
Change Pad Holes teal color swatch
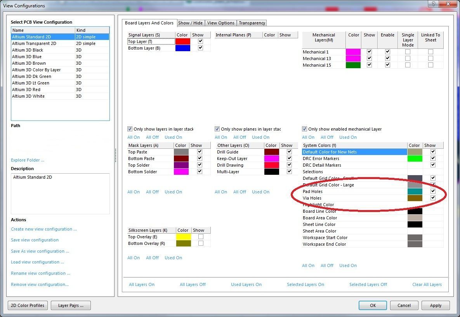415,191
